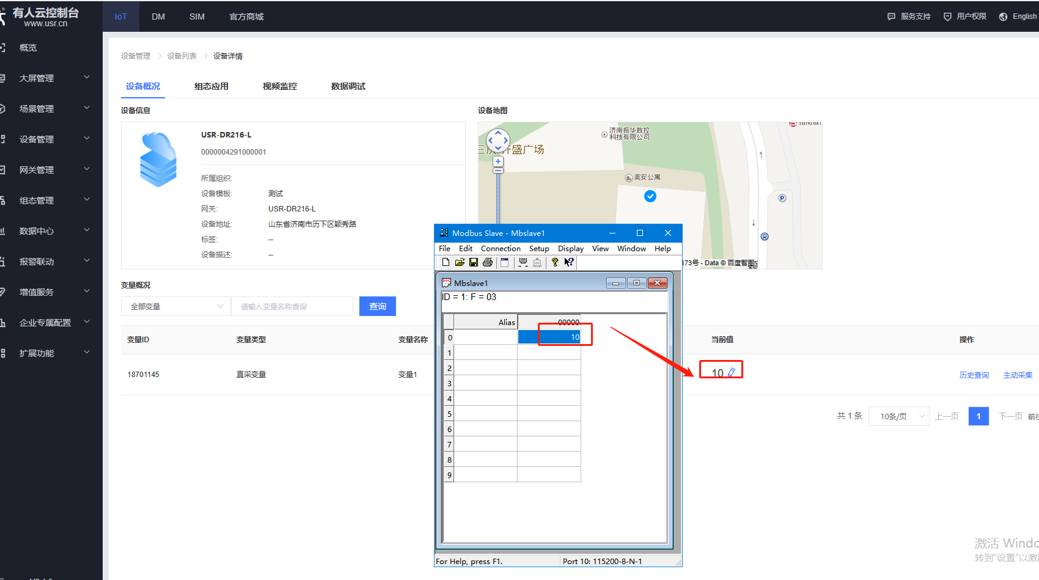Open Setup menu in Modbus Slave
1039x580 pixels.
point(539,249)
